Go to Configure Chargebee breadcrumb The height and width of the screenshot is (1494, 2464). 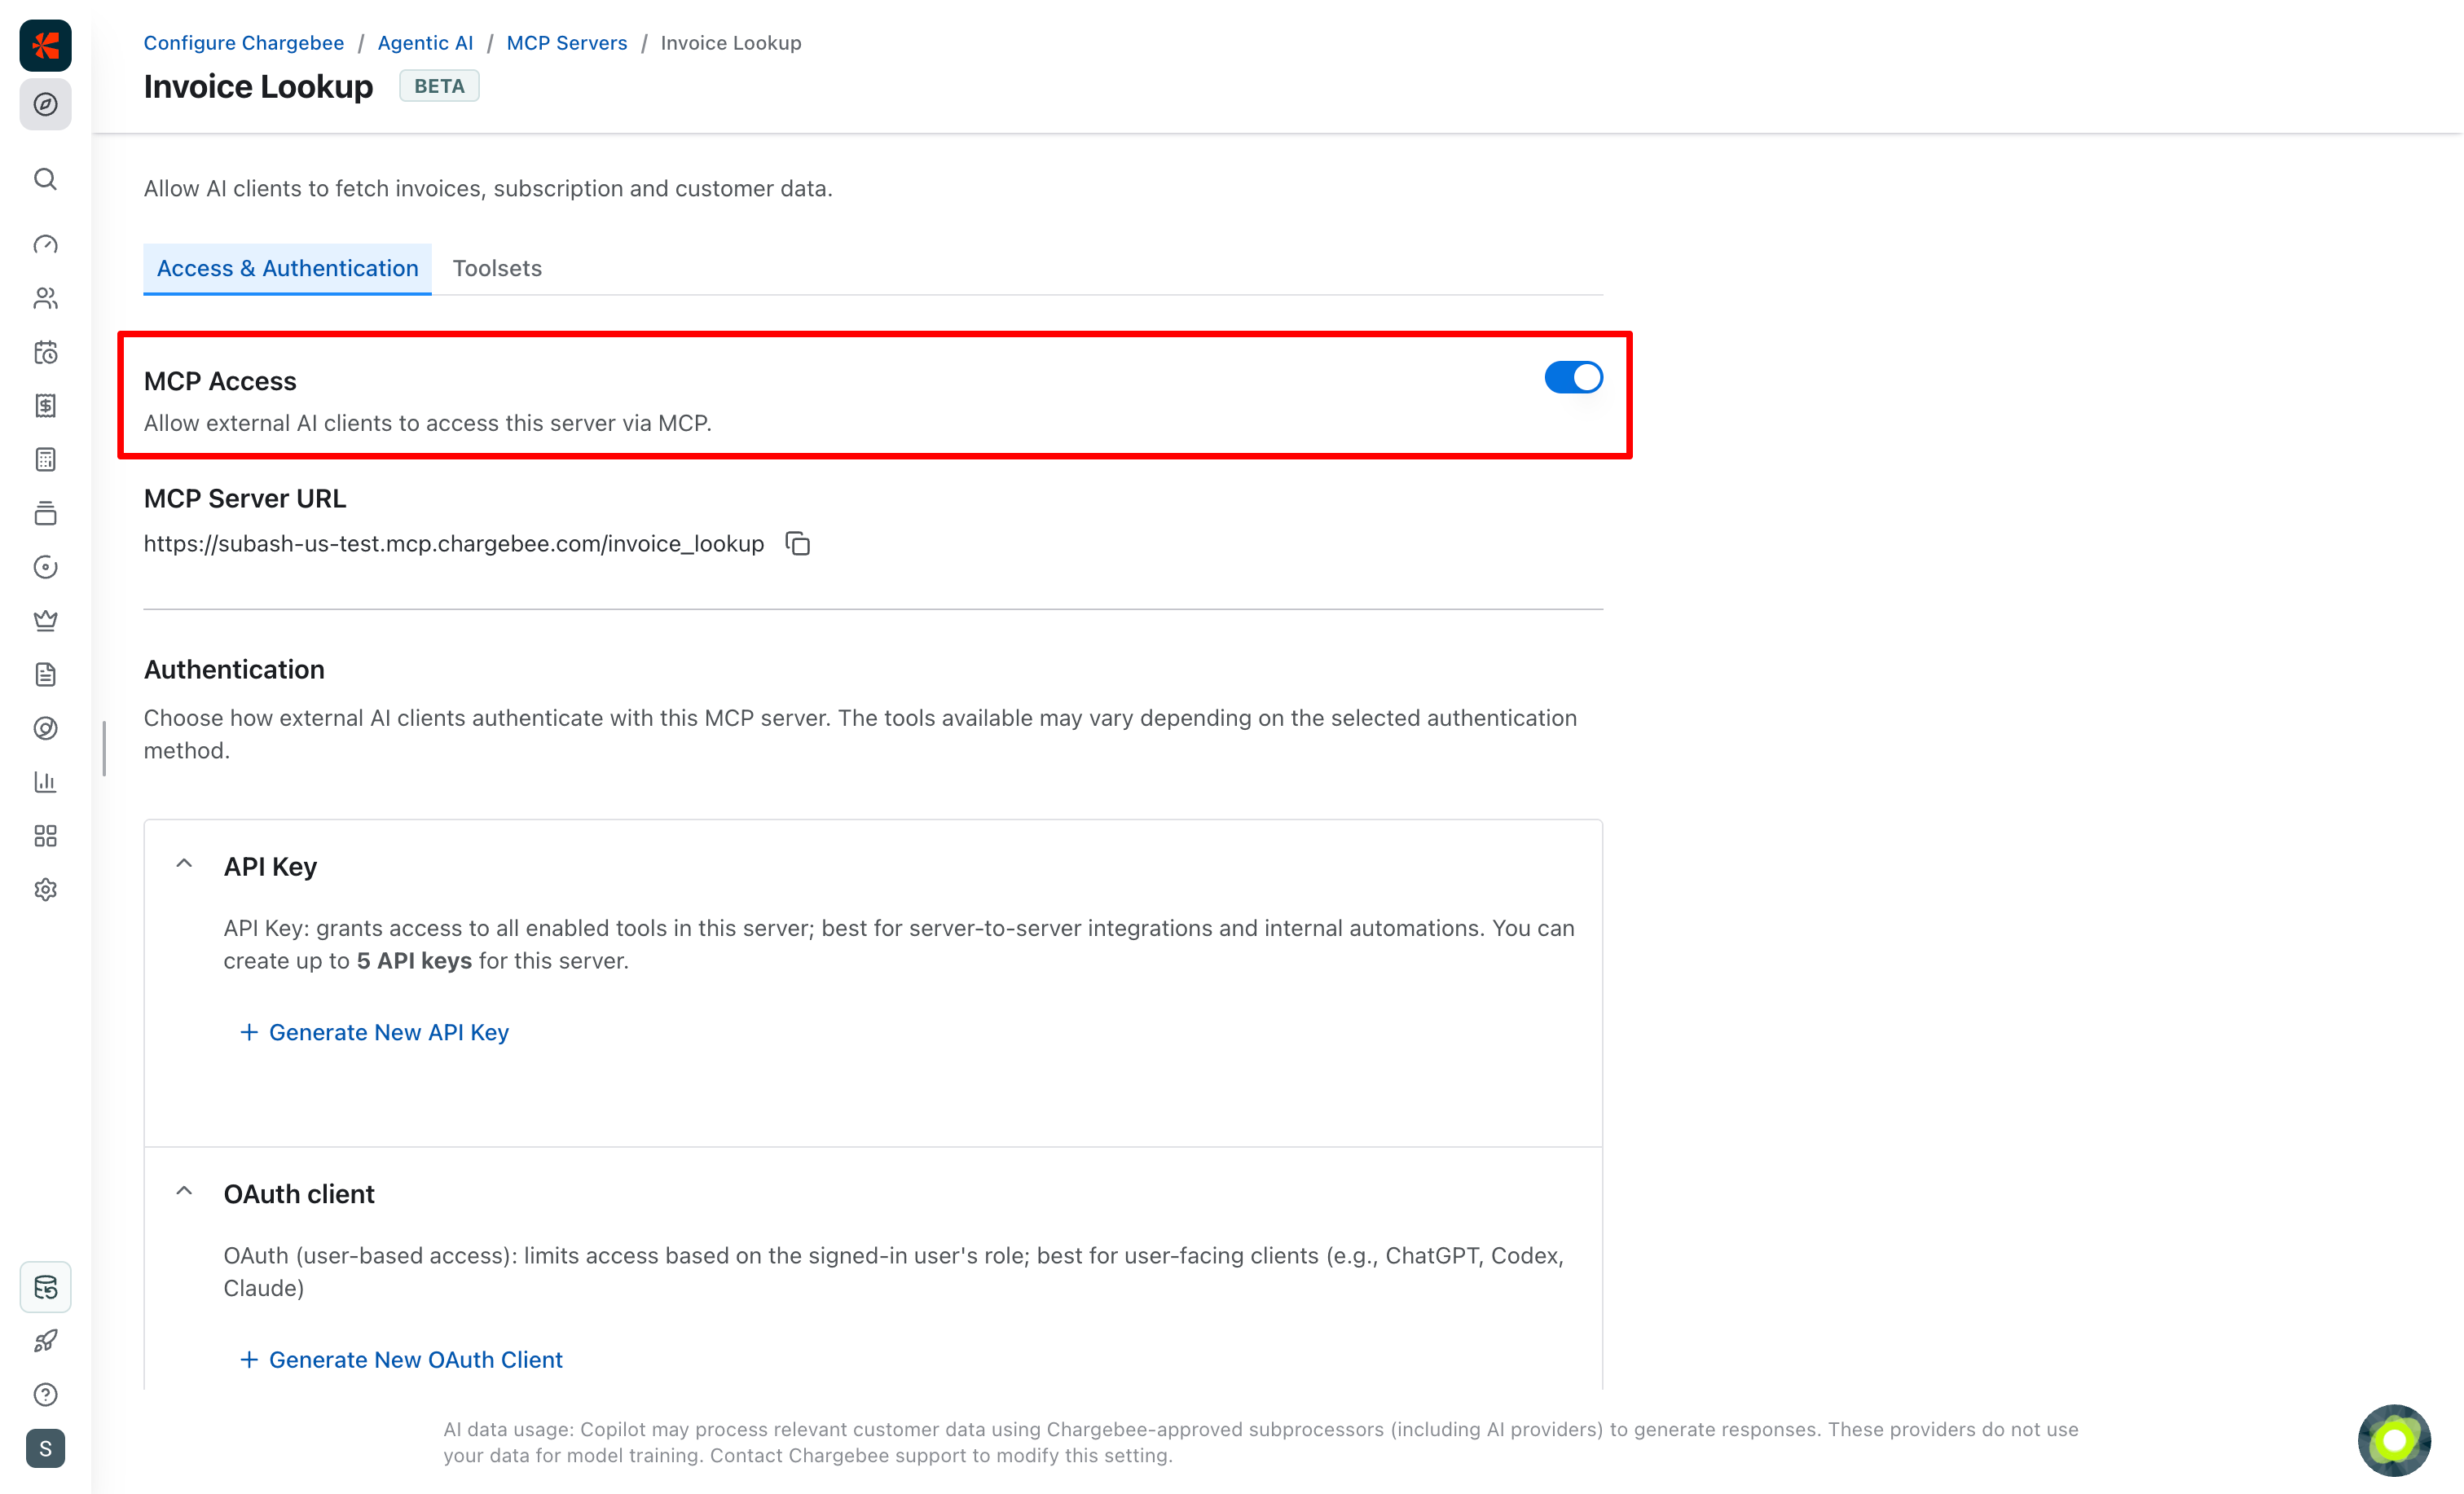click(x=244, y=43)
